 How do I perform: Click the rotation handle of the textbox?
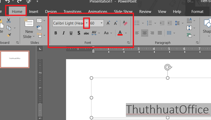coord(168,67)
